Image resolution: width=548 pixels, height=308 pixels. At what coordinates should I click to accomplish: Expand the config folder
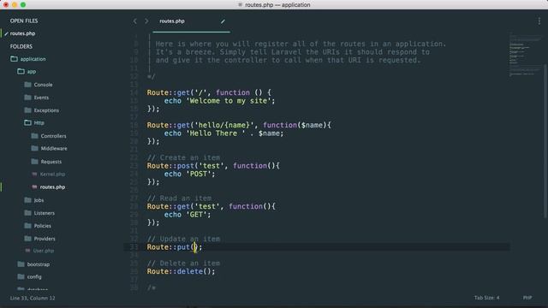tap(34, 277)
